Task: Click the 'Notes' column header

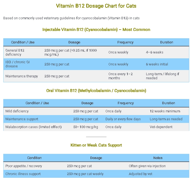Action: coord(158,158)
